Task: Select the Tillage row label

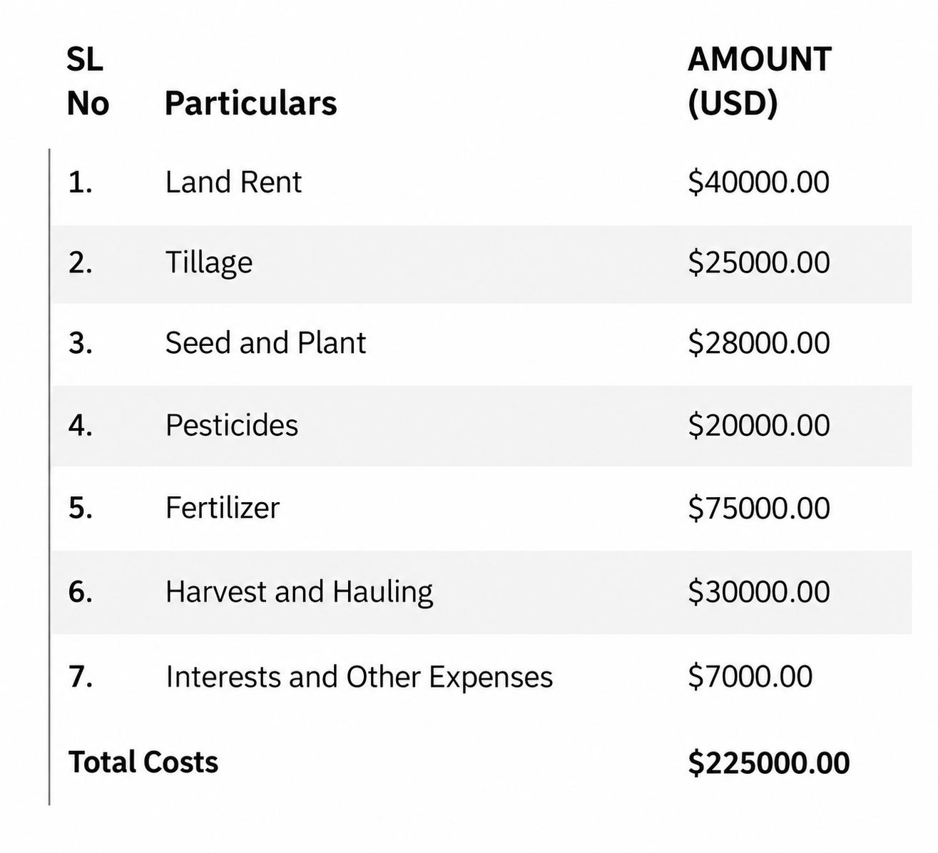Action: click(209, 263)
